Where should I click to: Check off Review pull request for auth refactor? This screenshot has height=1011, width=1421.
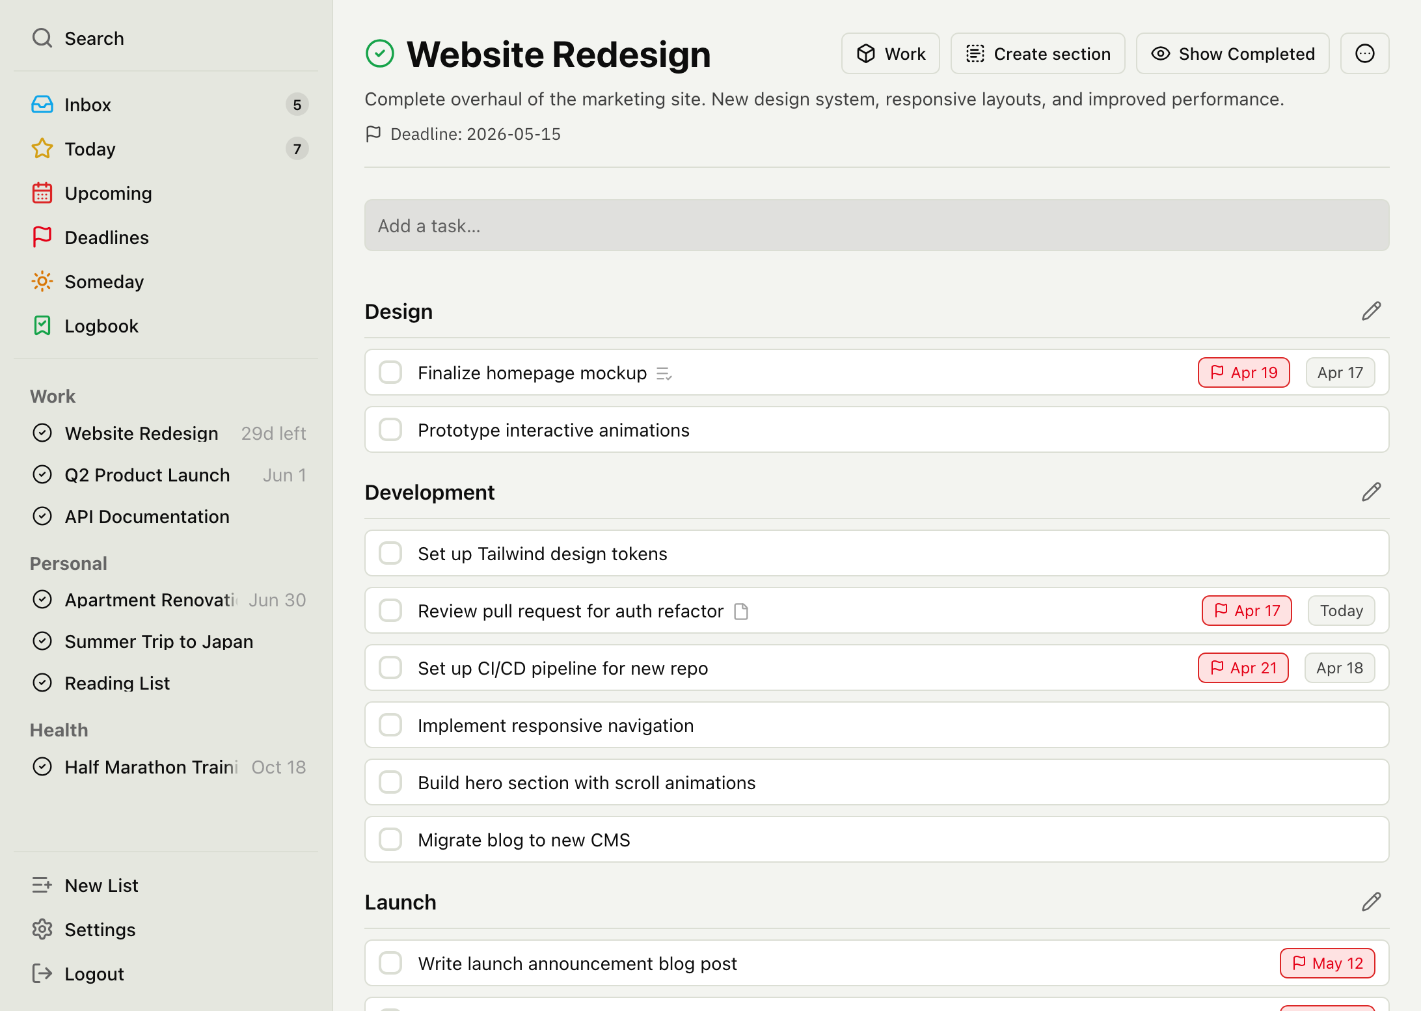click(x=390, y=611)
